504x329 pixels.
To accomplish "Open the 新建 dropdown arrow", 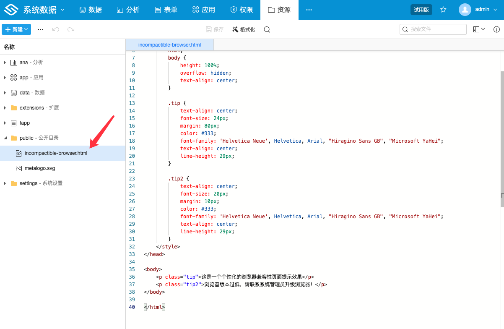I will click(x=27, y=29).
